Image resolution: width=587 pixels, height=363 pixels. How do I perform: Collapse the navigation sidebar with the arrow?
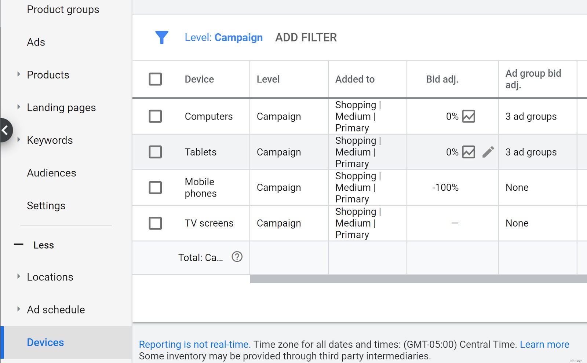point(5,130)
